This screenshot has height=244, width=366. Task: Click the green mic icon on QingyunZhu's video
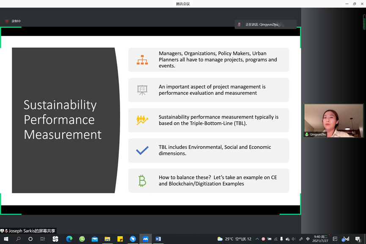click(307, 134)
